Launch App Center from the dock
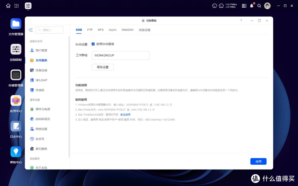The height and width of the screenshot is (186, 298). point(16,101)
